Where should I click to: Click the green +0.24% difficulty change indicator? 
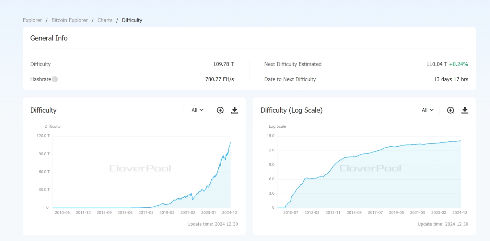(x=459, y=64)
